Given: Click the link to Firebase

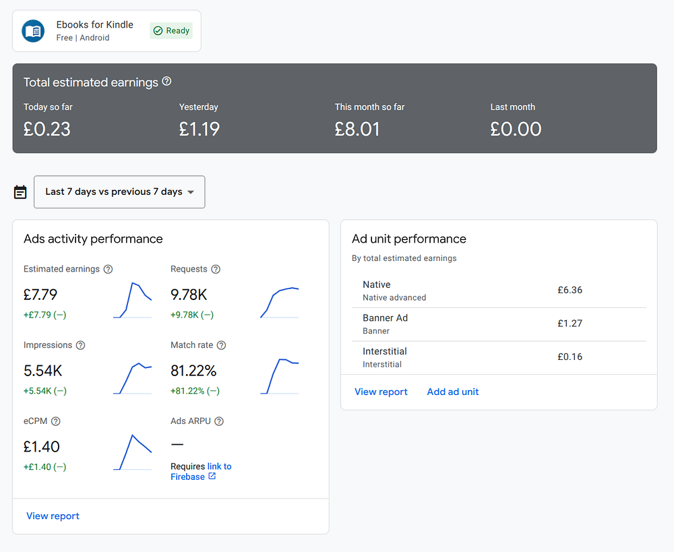Looking at the screenshot, I should point(201,472).
